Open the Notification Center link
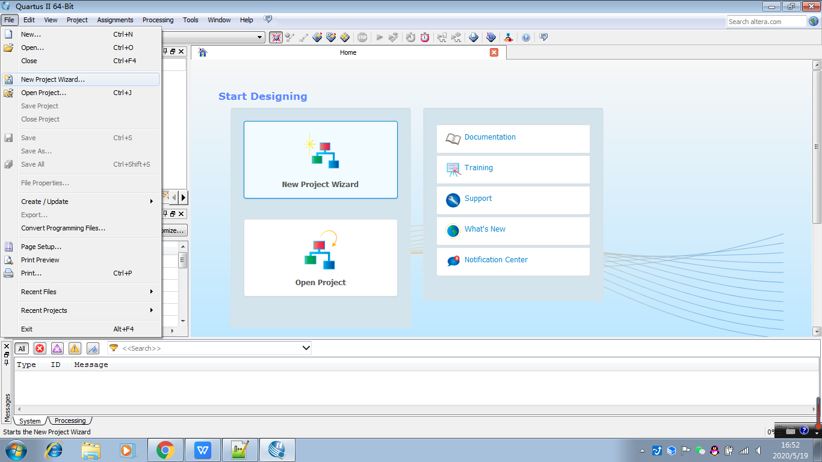 [x=496, y=260]
